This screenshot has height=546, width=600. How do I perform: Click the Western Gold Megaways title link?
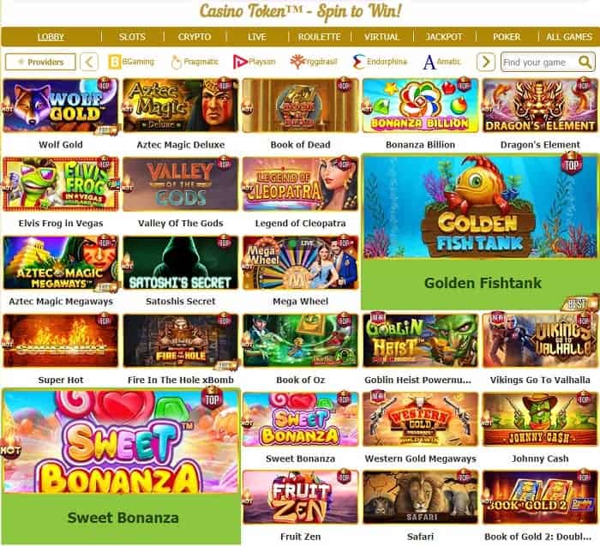point(421,459)
